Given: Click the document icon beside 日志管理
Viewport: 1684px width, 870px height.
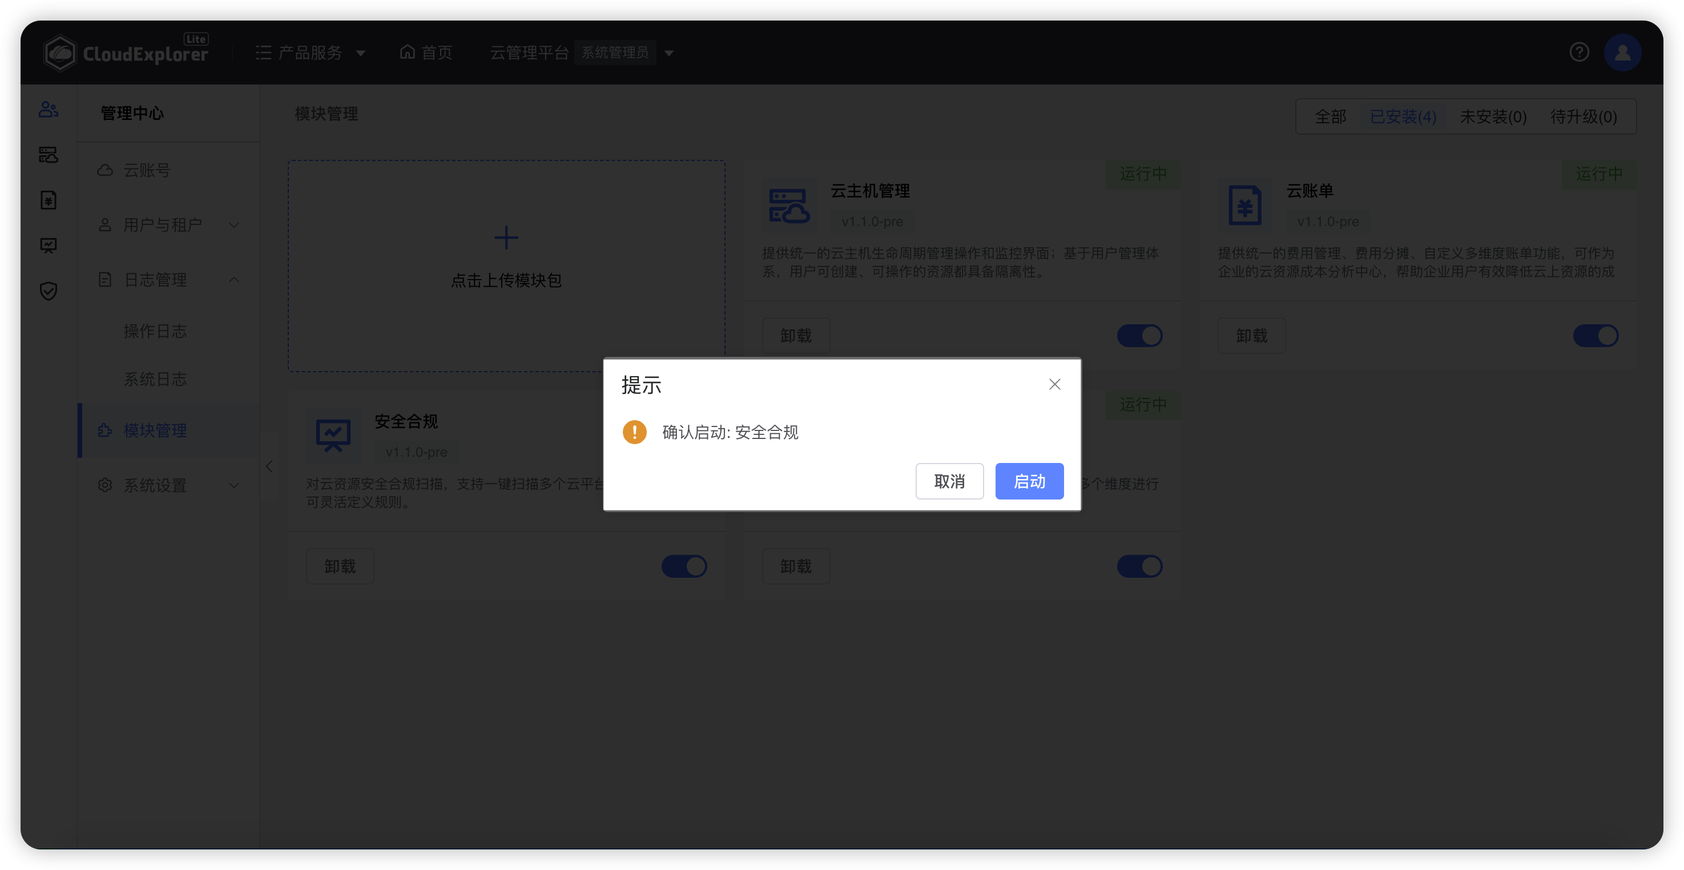Looking at the screenshot, I should [x=104, y=280].
